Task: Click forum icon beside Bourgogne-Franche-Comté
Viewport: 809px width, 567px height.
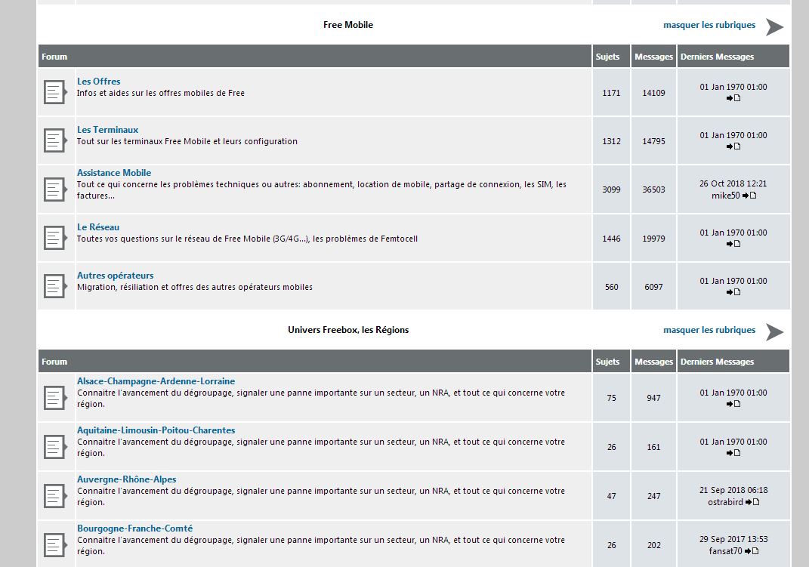Action: point(55,545)
